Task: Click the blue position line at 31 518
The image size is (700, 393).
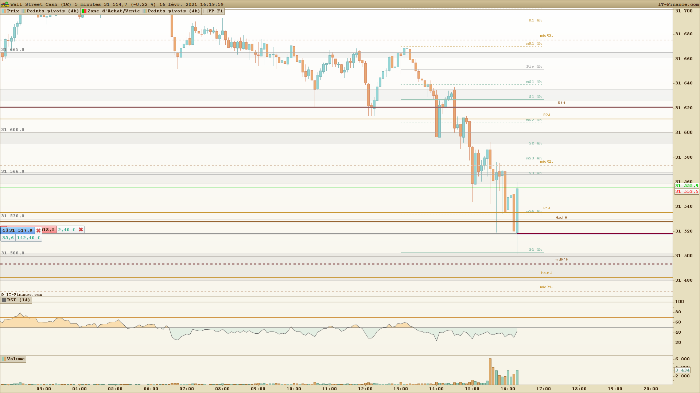Action: [x=594, y=234]
